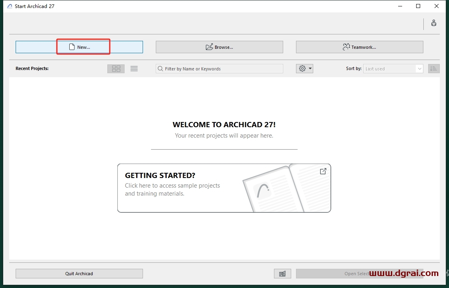Switch recent projects to thumbnail grid view
This screenshot has height=288, width=449.
click(116, 69)
